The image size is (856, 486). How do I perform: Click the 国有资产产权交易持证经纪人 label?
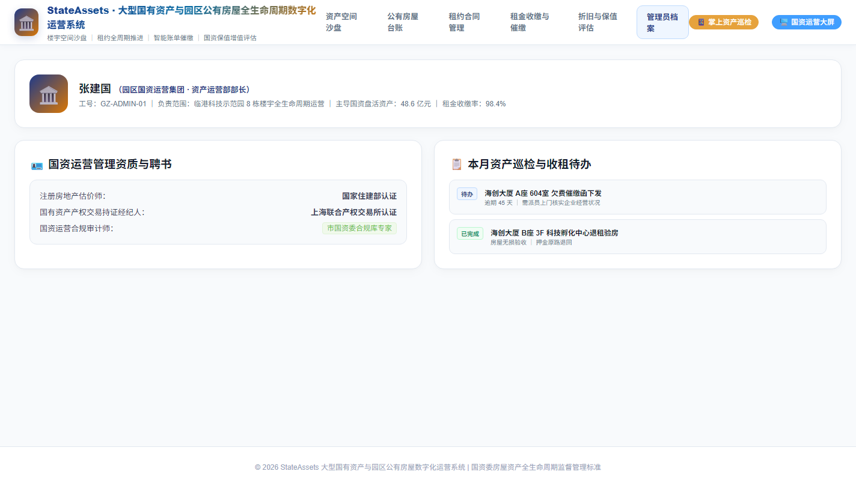tap(92, 212)
